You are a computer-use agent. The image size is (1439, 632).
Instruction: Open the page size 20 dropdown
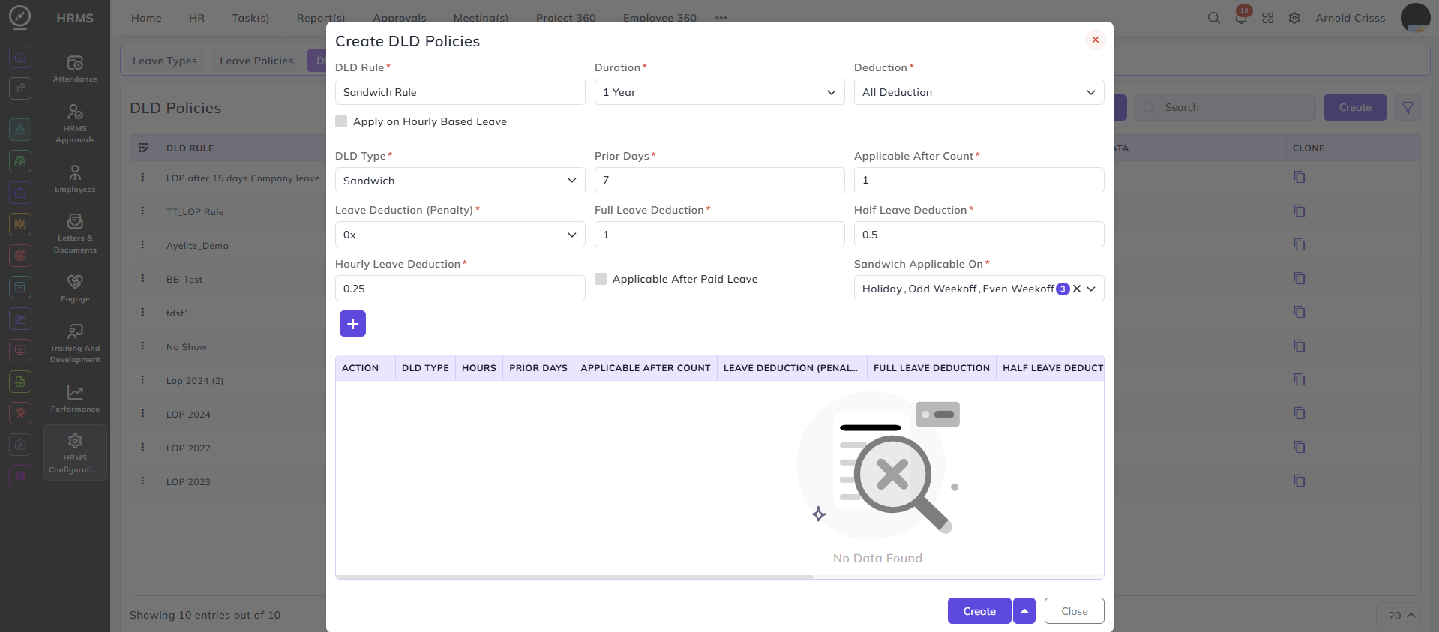1400,616
